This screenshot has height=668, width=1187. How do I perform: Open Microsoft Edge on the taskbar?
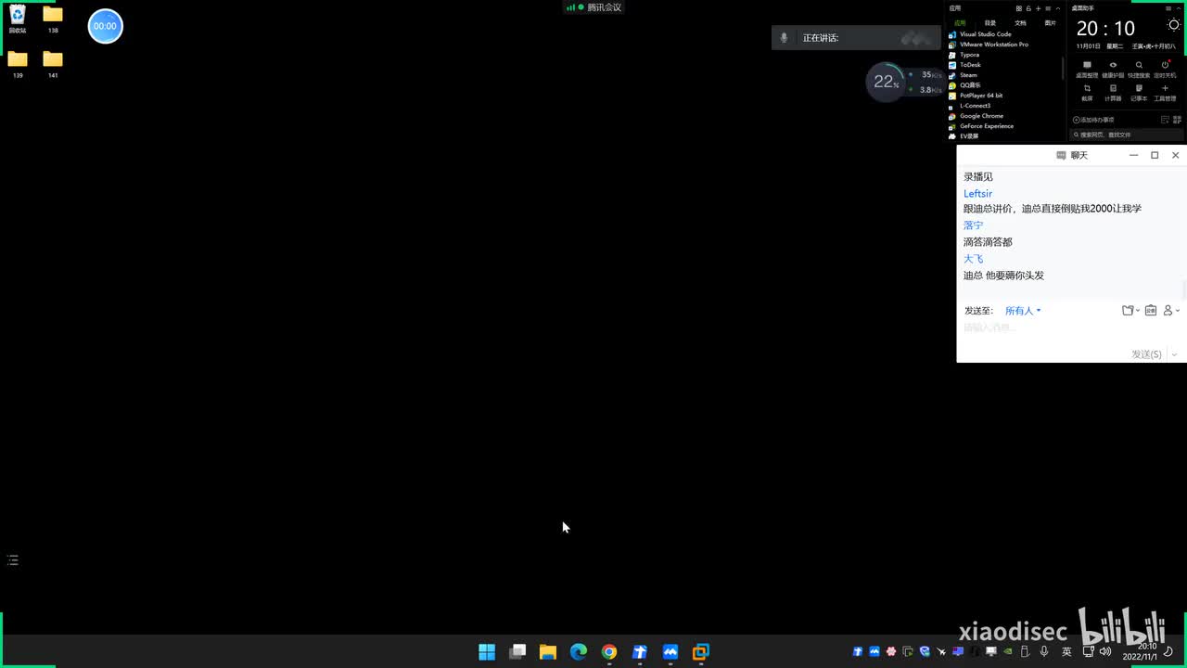579,652
